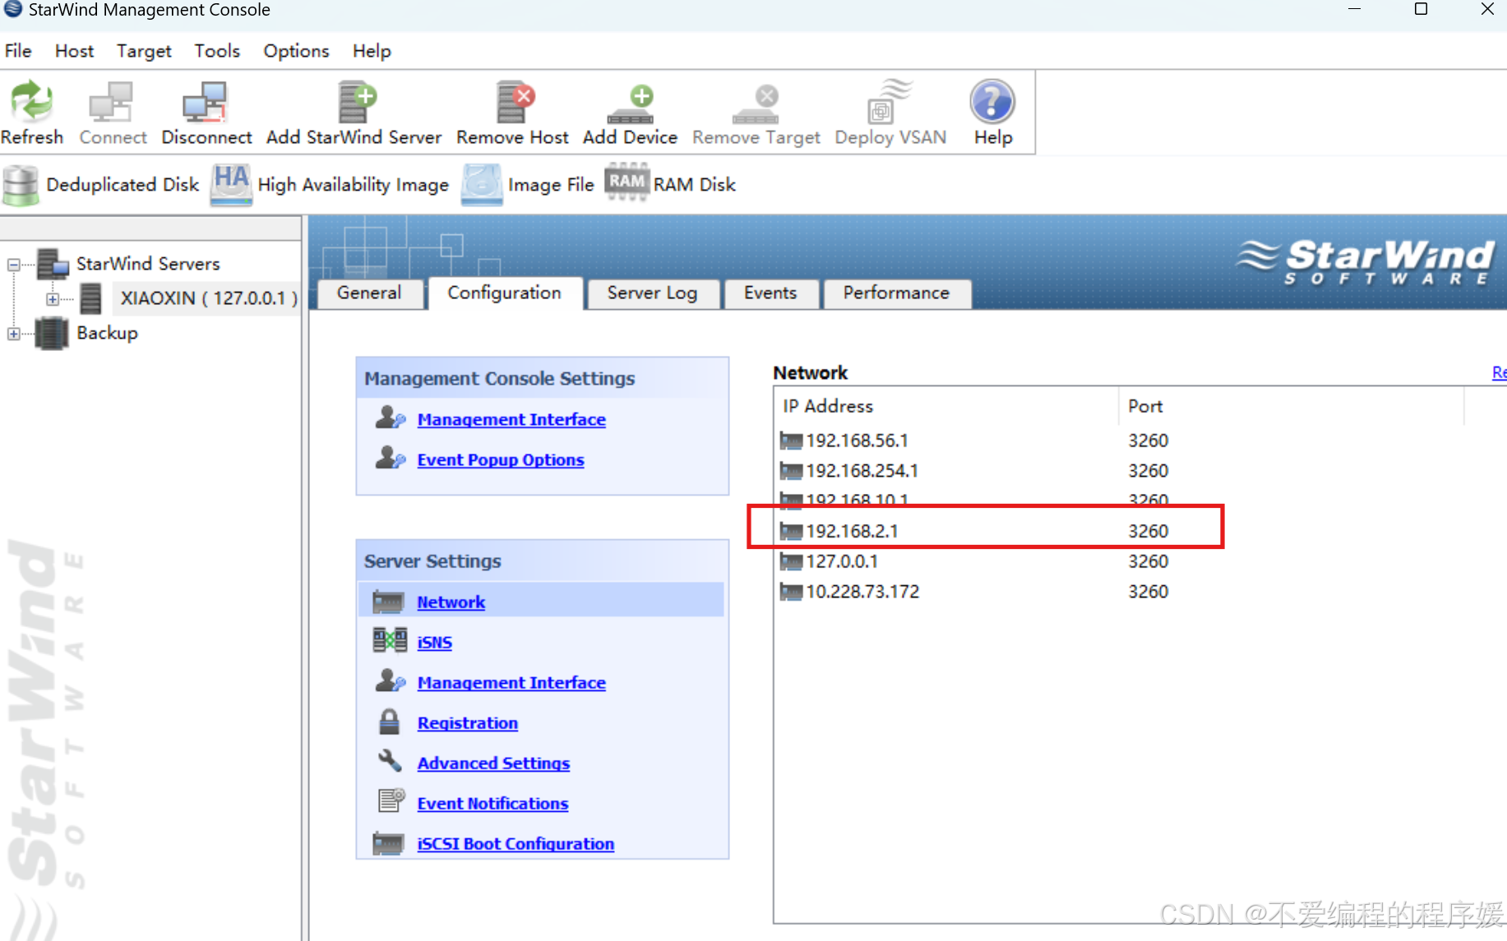Switch to the General tab
This screenshot has height=941, width=1507.
click(x=369, y=293)
